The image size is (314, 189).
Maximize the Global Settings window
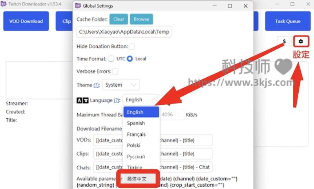(230, 6)
